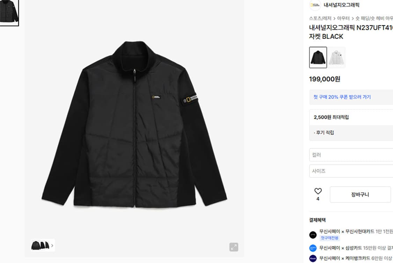Click the heart wishlist icon

(x=318, y=191)
